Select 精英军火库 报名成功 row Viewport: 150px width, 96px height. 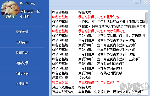click(98, 78)
